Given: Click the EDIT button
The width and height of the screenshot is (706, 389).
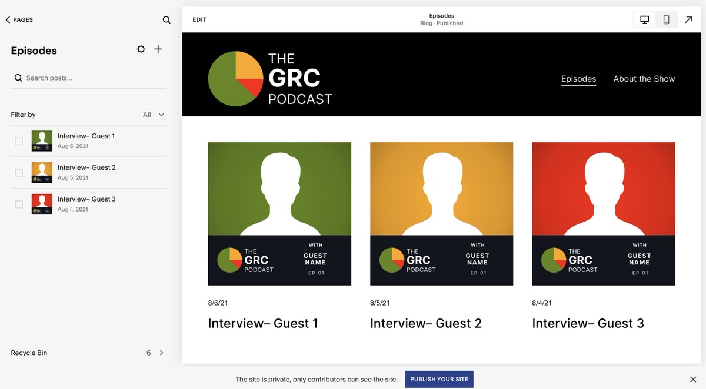Looking at the screenshot, I should click(x=199, y=20).
